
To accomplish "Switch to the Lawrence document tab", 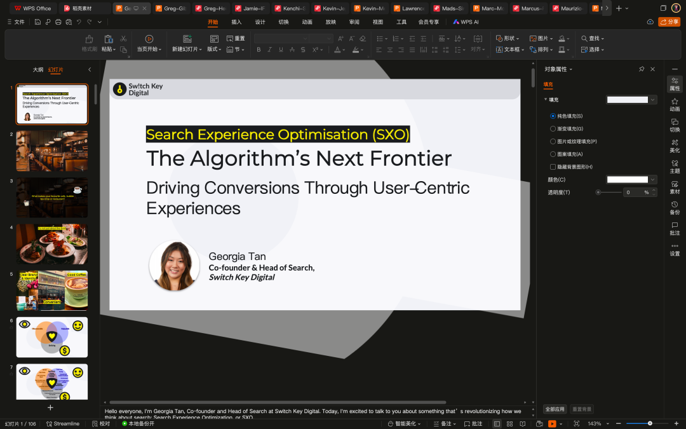I will [408, 8].
